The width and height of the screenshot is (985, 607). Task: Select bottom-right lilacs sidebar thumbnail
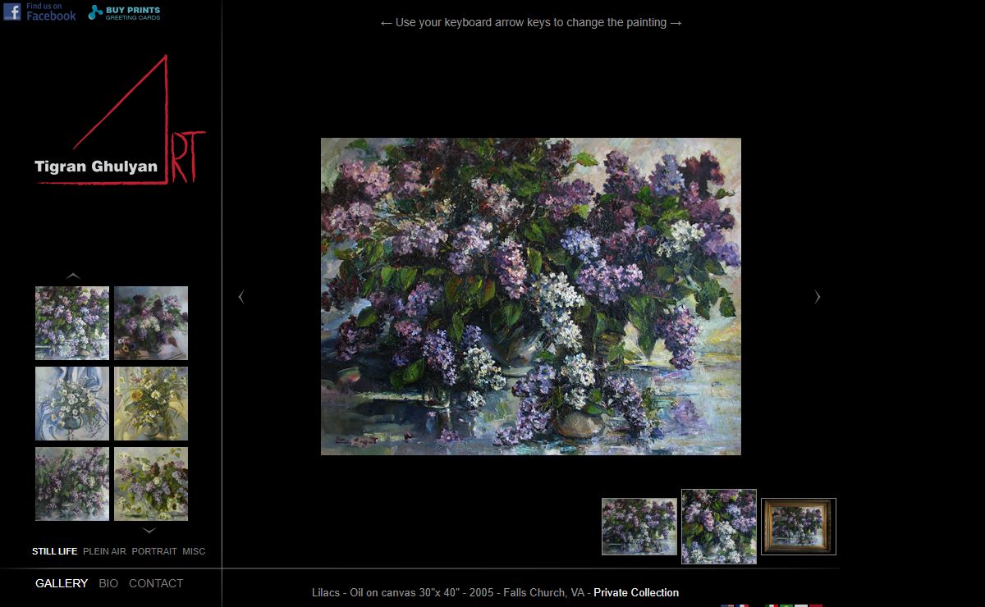coord(151,484)
